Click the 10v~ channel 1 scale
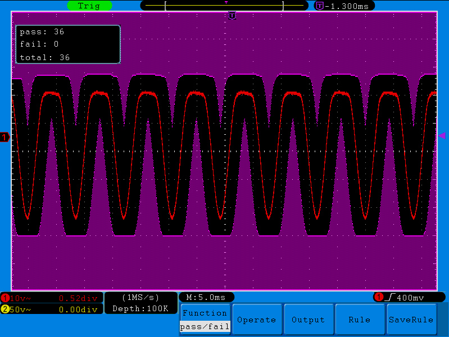The height and width of the screenshot is (337, 449). [20, 299]
